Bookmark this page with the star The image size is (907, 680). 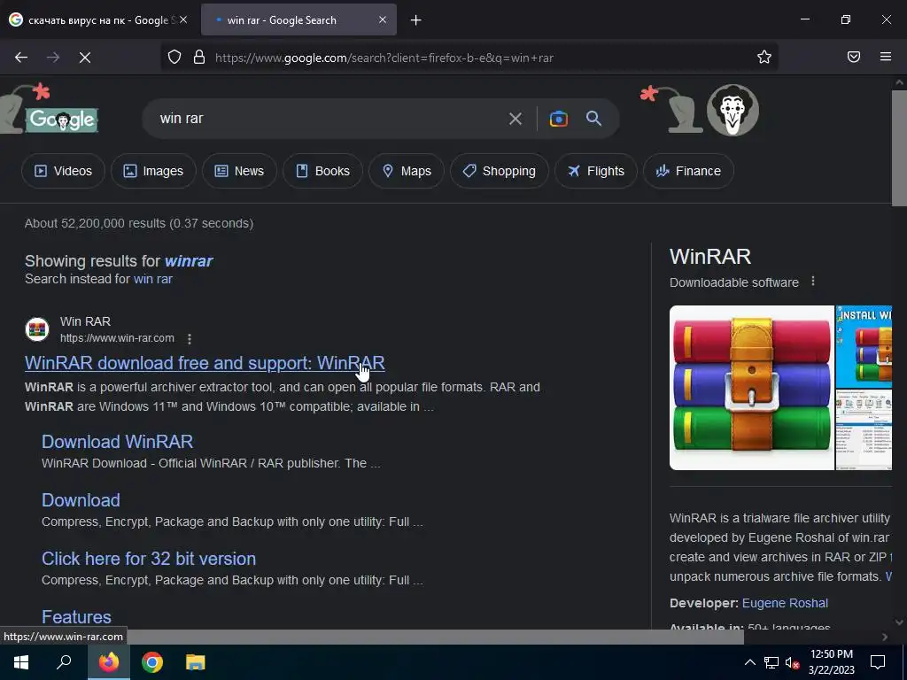click(x=764, y=57)
